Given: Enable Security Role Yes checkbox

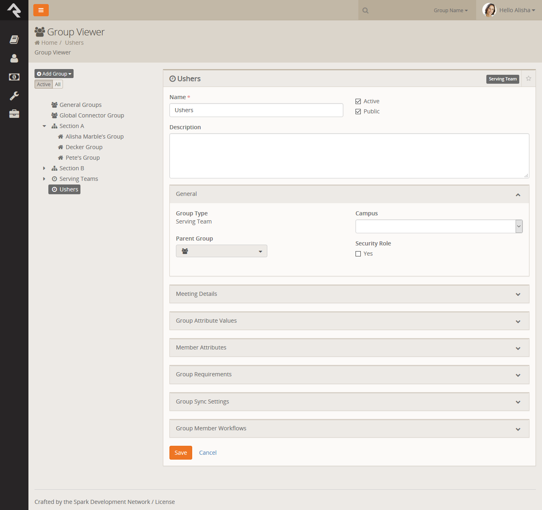Looking at the screenshot, I should pyautogui.click(x=358, y=254).
